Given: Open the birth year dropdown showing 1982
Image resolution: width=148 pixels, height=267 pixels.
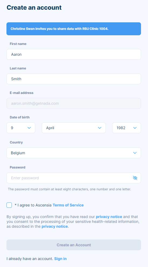Looking at the screenshot, I should coord(126,128).
